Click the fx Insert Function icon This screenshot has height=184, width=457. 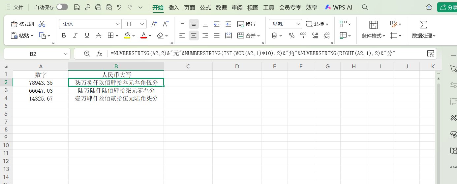99,54
